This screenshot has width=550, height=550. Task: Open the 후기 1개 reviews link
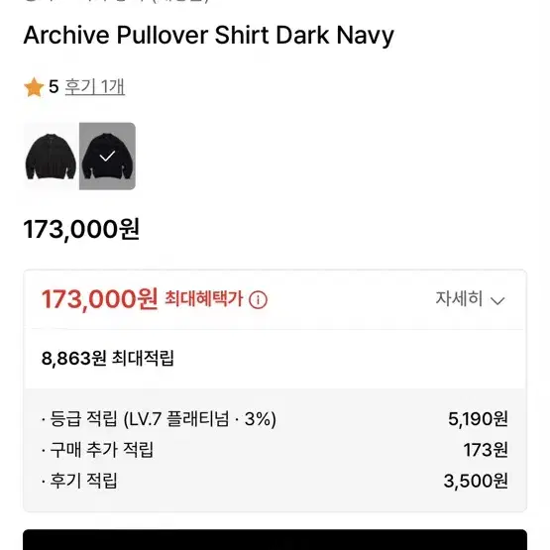click(x=95, y=86)
